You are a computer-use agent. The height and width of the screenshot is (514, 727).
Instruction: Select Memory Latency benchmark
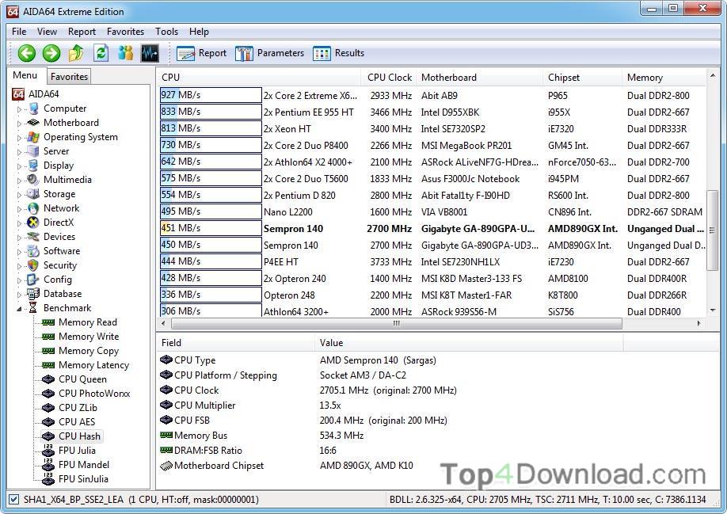(x=93, y=365)
